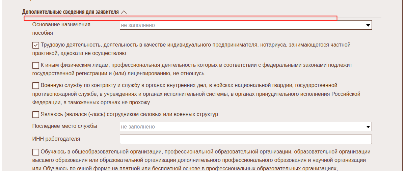Screen dimensions: 405x171
Task: Click the 'Последнее место службы' field label
Action: click(65, 126)
